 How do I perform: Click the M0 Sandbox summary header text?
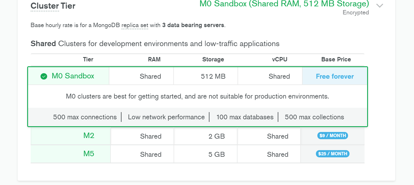coord(284,4)
